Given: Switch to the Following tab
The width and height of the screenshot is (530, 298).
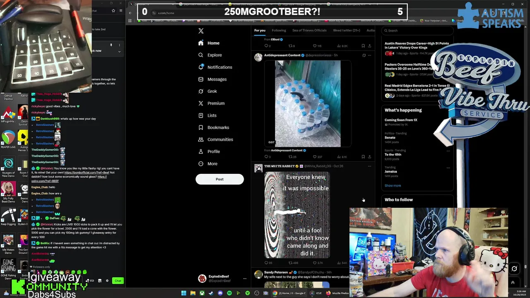Looking at the screenshot, I should (x=279, y=30).
